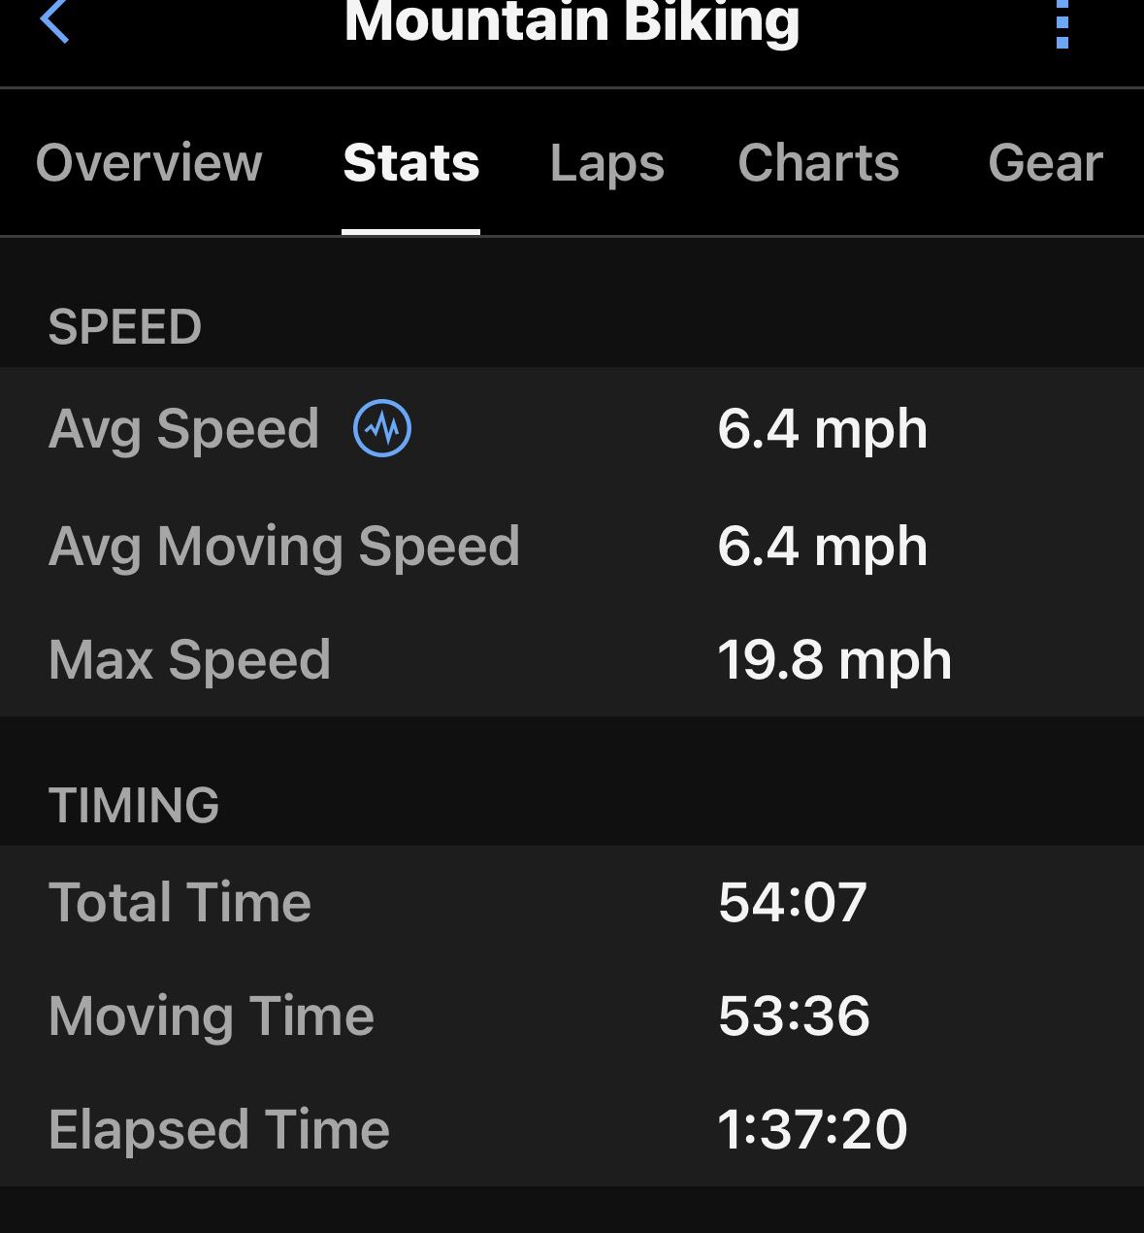Tap the Avg Moving Speed row

point(572,546)
